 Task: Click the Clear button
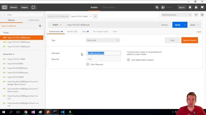coord(172,40)
